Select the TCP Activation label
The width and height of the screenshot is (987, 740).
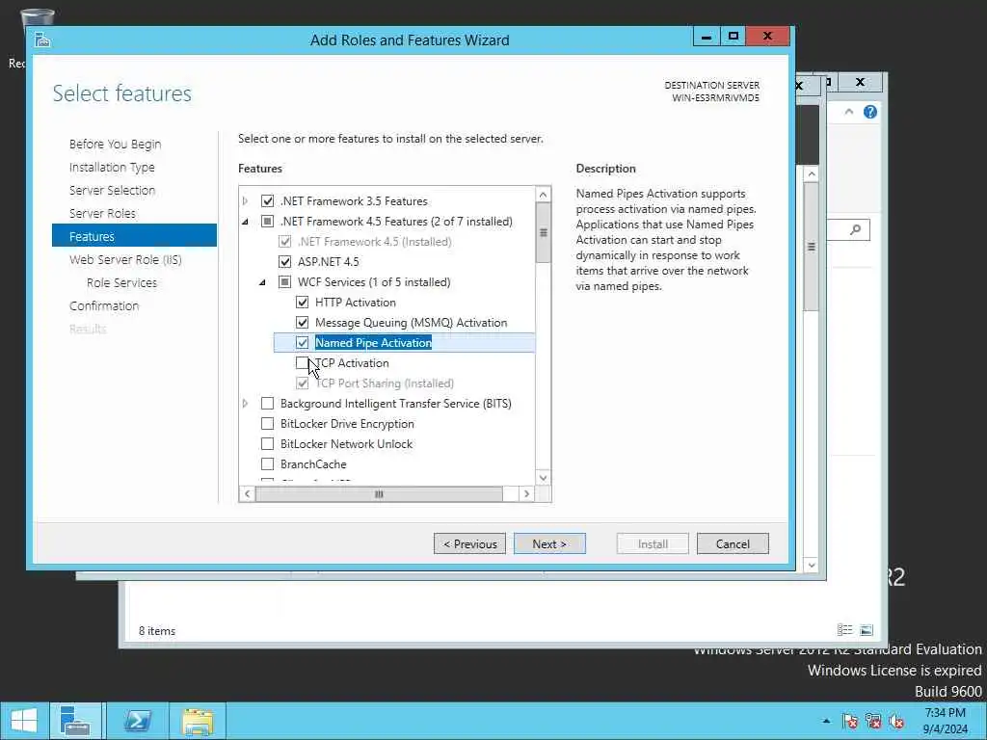(x=352, y=363)
